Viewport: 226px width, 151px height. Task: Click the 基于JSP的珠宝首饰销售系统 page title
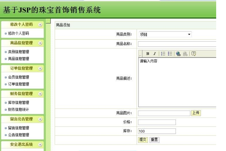click(x=52, y=10)
